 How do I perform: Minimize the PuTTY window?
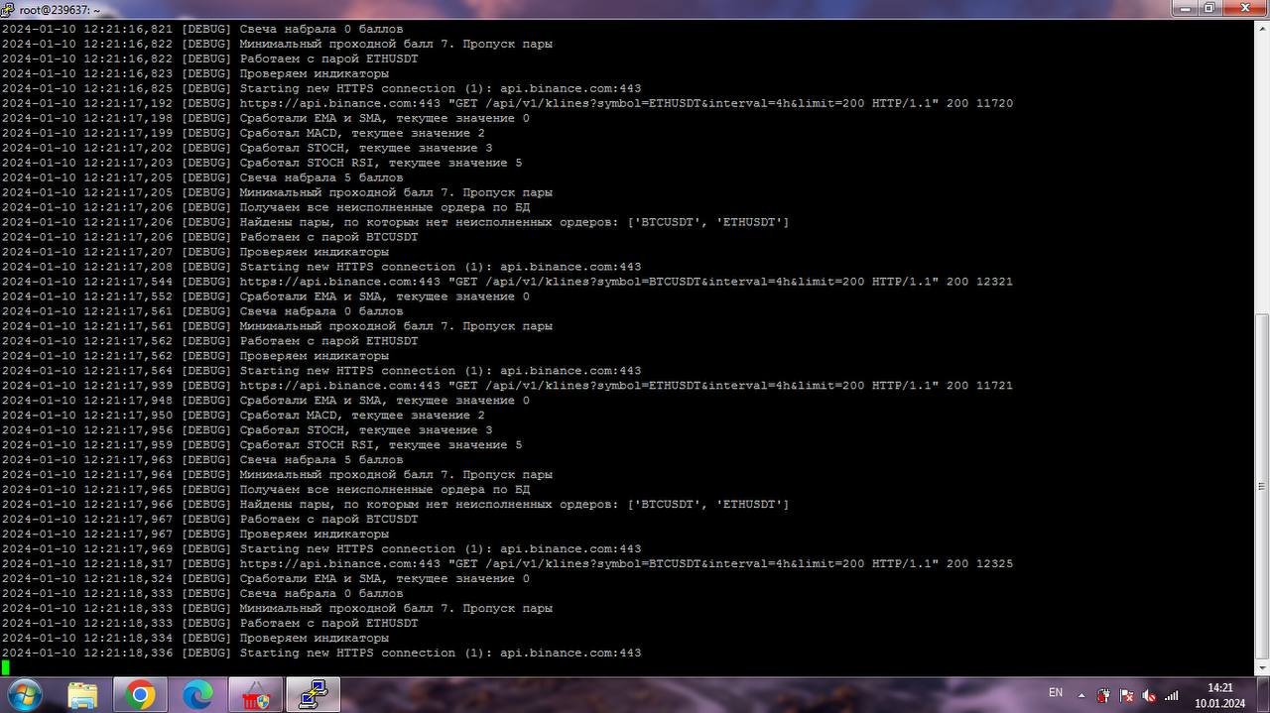tap(1184, 8)
